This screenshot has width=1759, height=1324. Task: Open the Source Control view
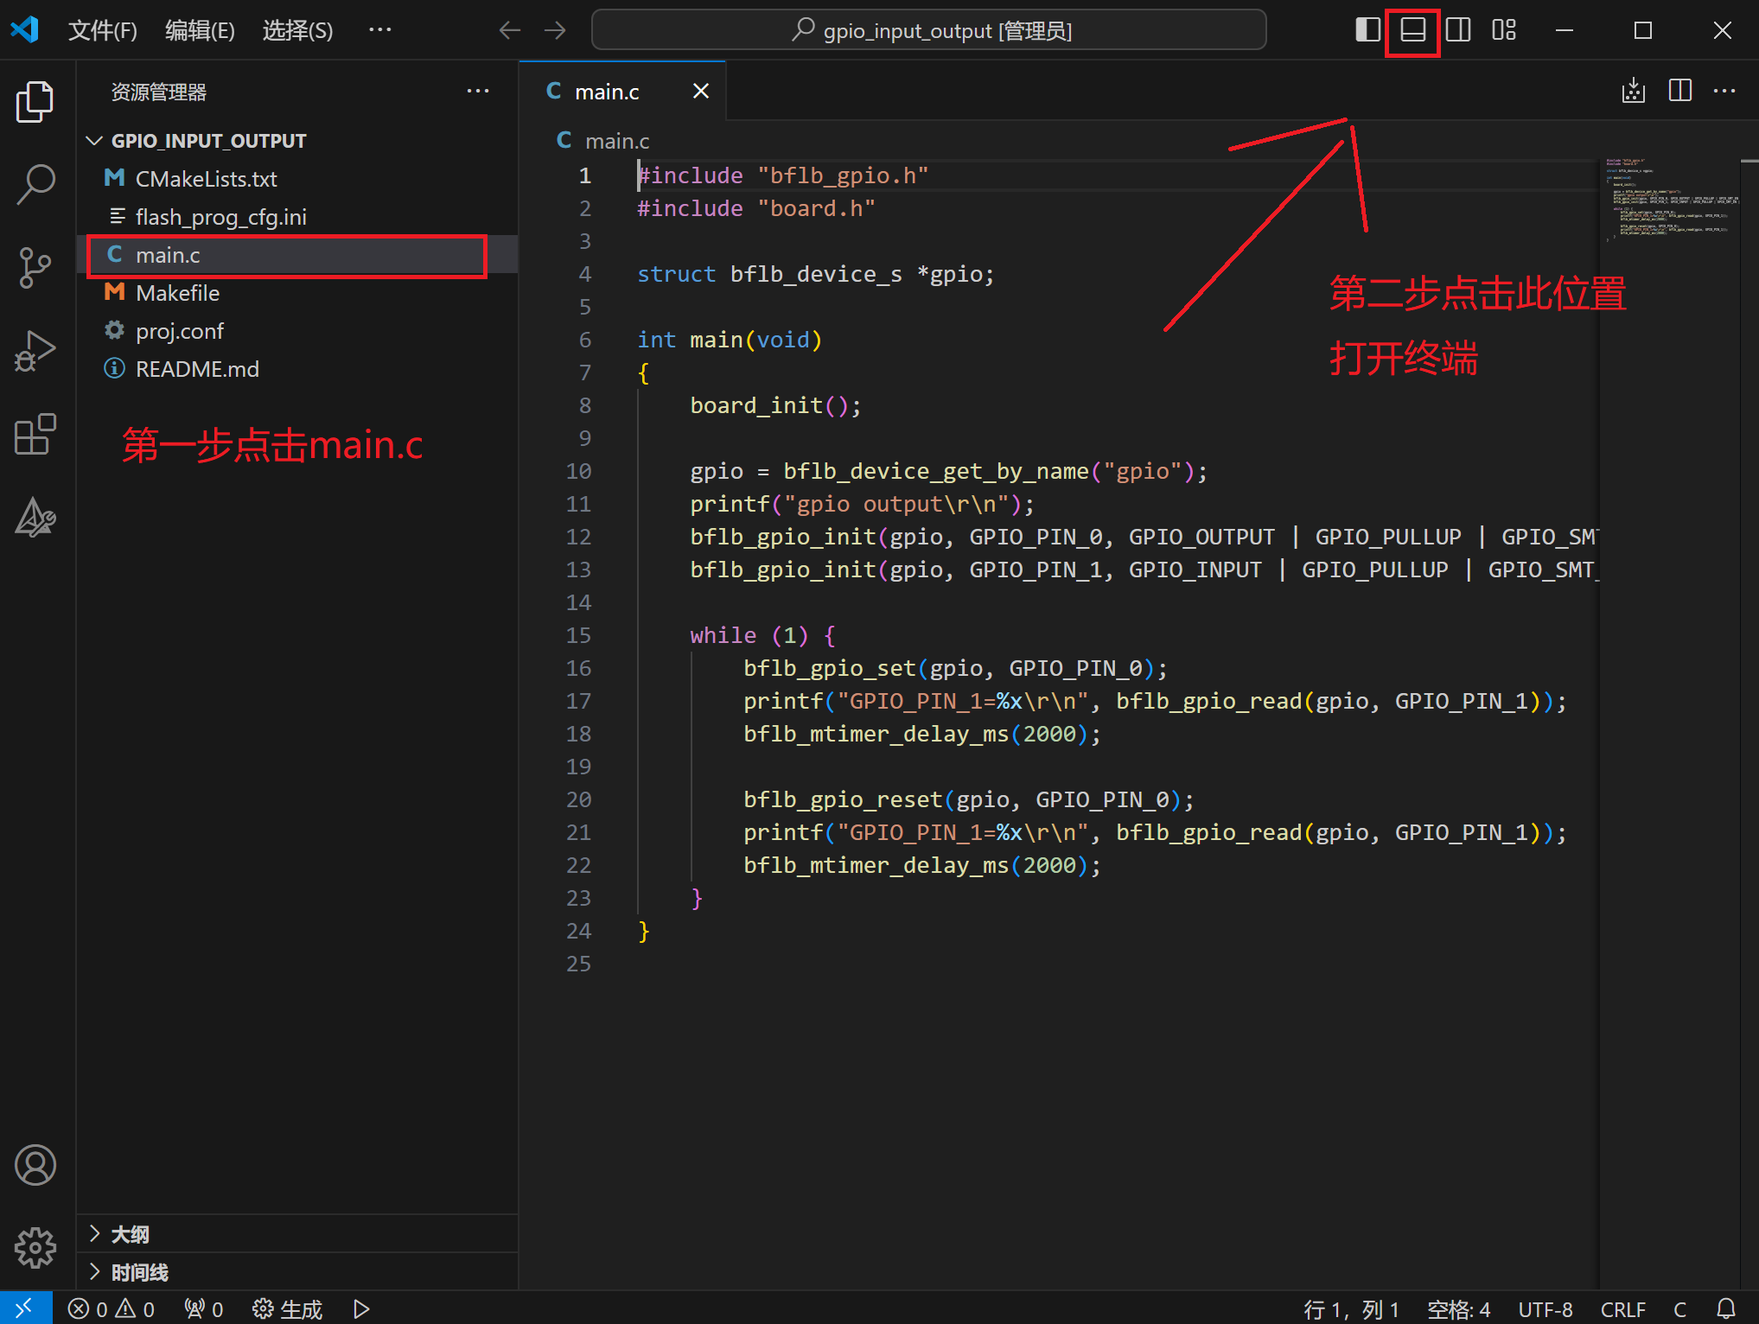[35, 267]
